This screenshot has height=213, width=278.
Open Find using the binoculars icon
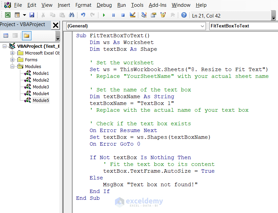coord(72,15)
